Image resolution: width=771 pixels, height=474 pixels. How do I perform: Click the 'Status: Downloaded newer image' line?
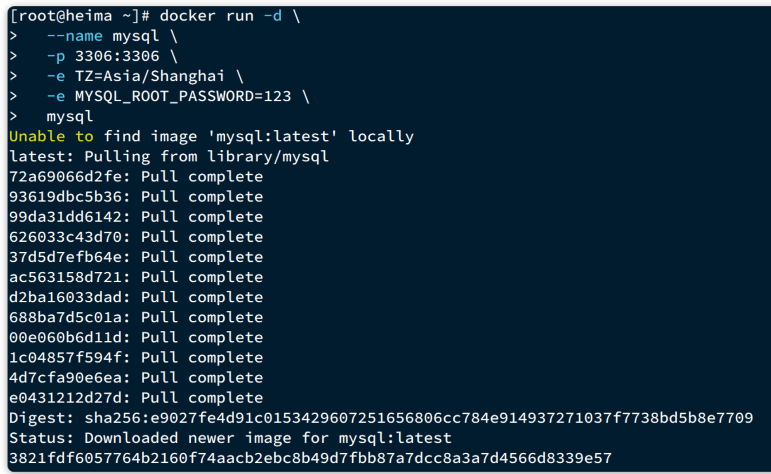click(230, 438)
